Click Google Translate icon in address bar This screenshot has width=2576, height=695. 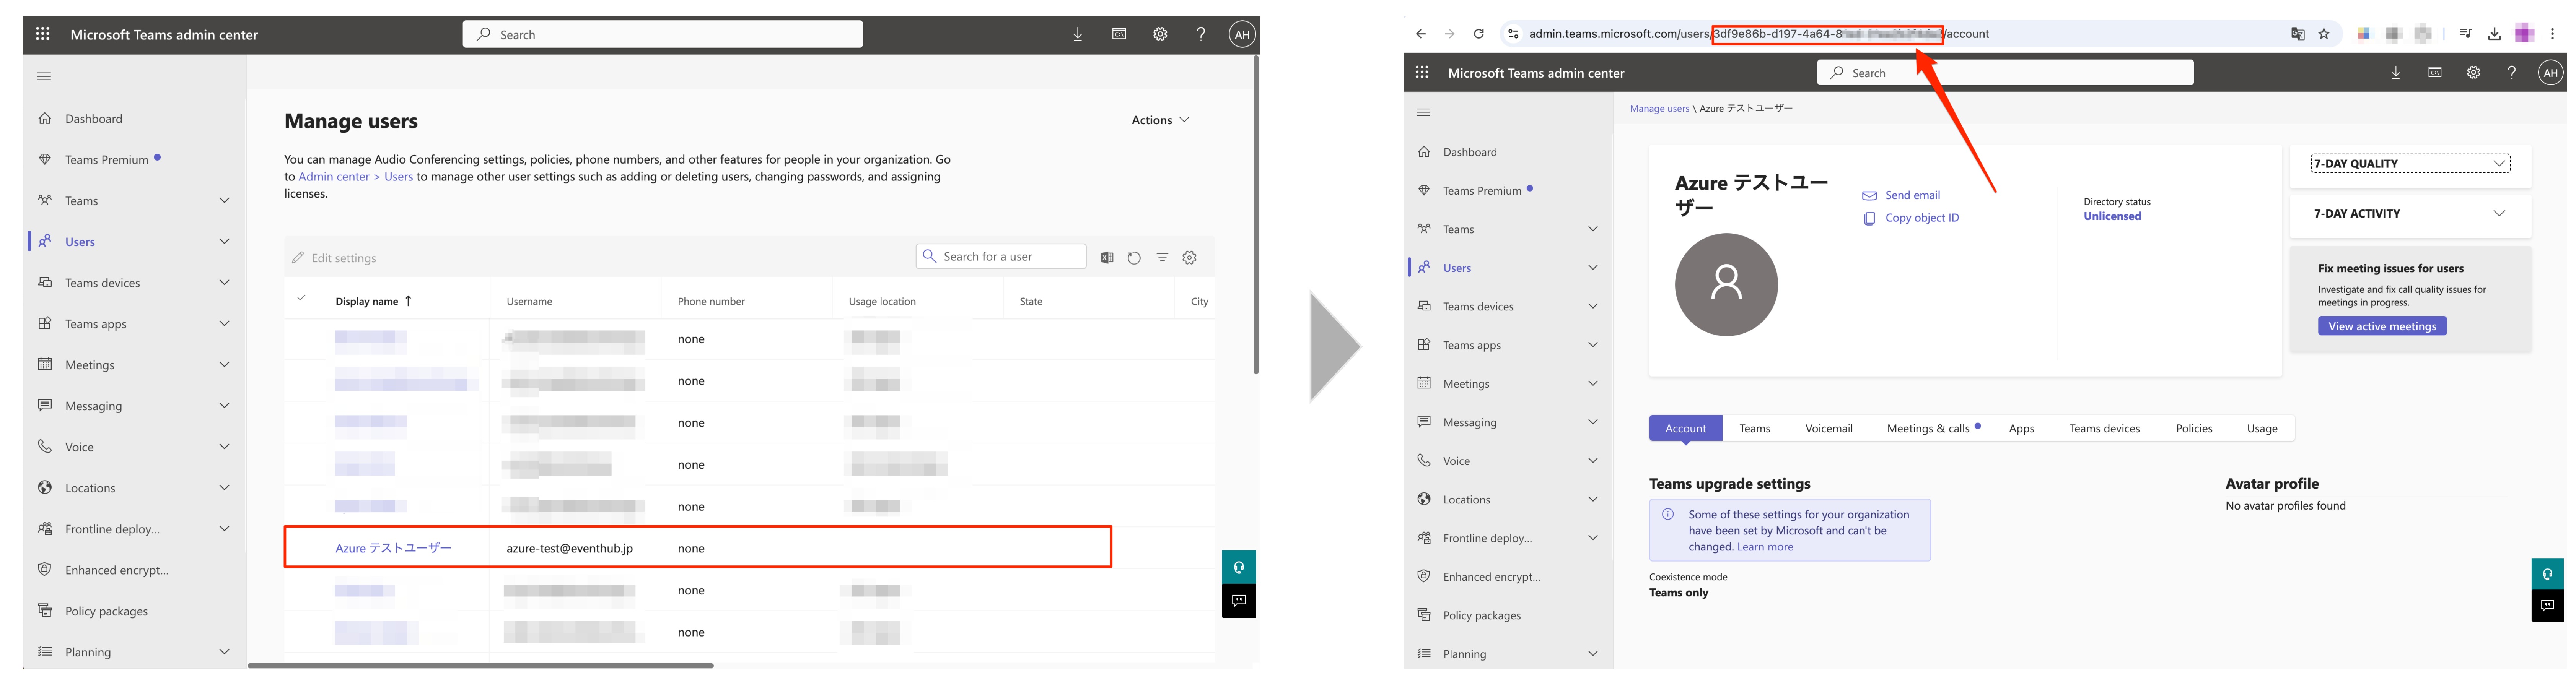click(x=2297, y=34)
